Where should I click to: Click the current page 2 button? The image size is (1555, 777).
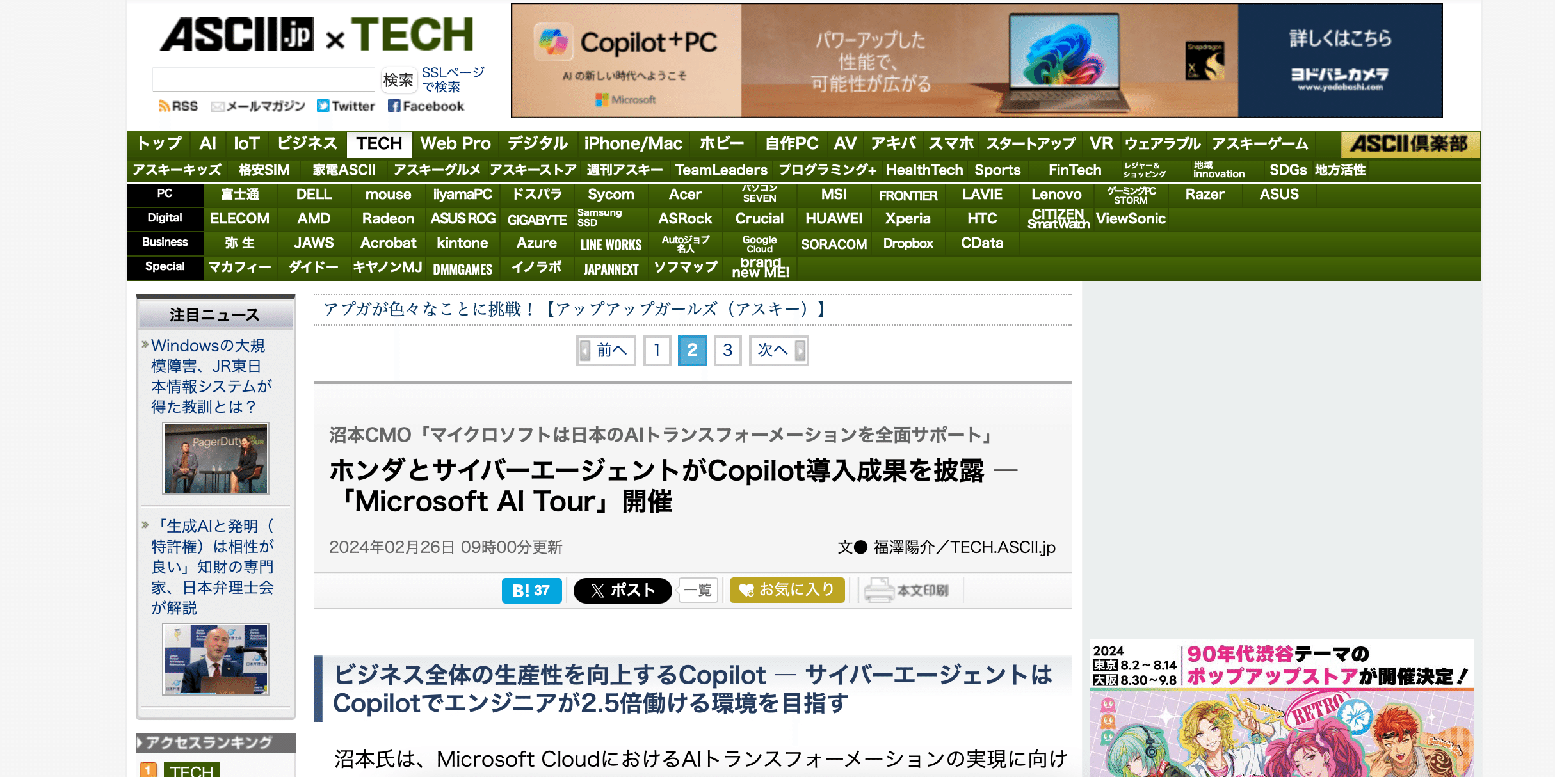[x=693, y=350]
